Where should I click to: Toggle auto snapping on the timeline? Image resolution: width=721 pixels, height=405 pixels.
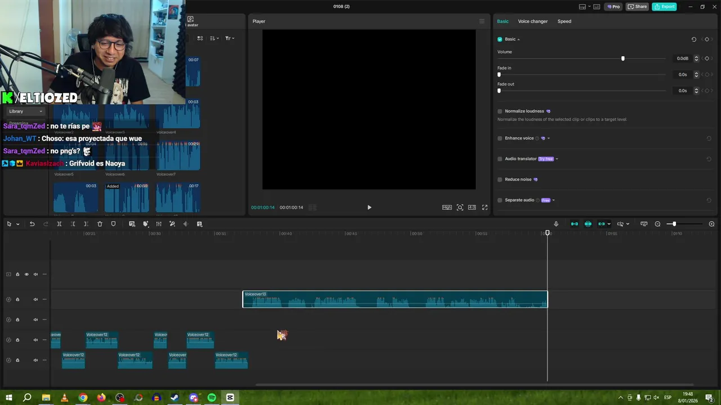click(588, 224)
